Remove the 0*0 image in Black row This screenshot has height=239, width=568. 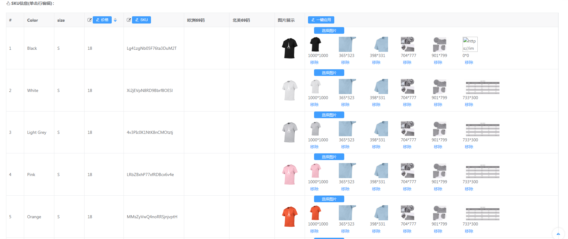point(469,62)
